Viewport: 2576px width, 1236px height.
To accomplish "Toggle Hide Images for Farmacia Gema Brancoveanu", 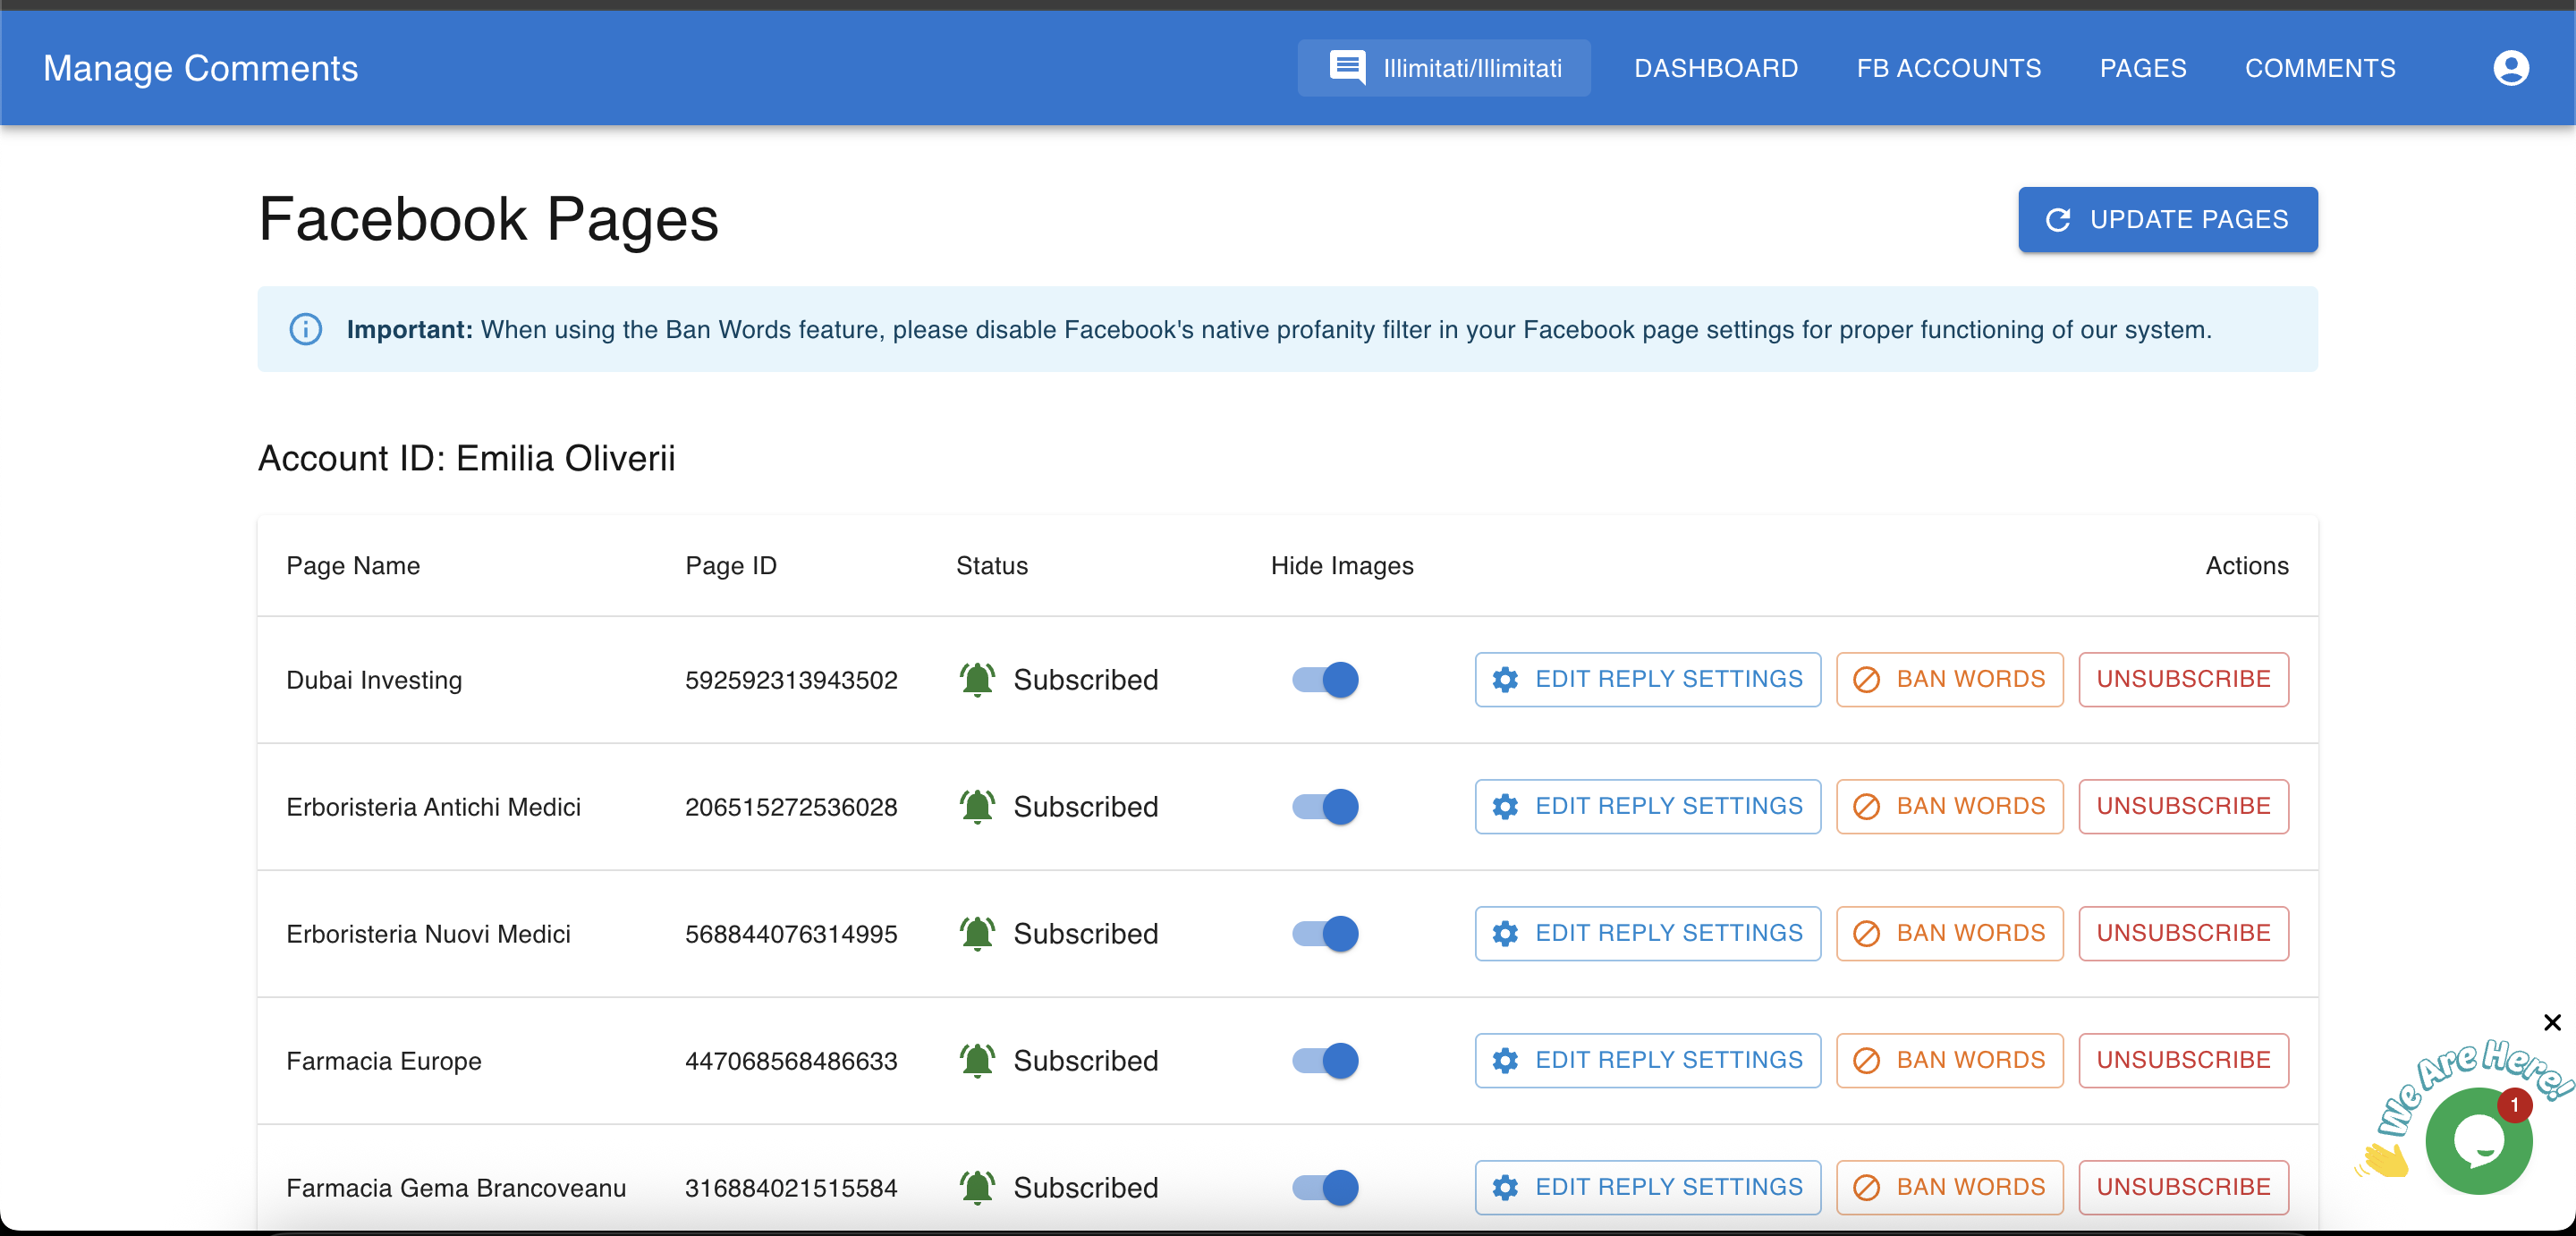I will pos(1325,1187).
